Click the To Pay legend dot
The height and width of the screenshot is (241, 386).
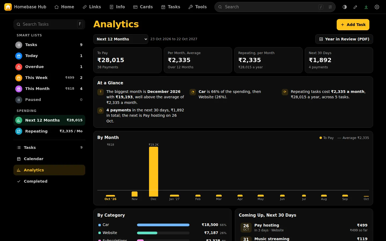pyautogui.click(x=321, y=138)
